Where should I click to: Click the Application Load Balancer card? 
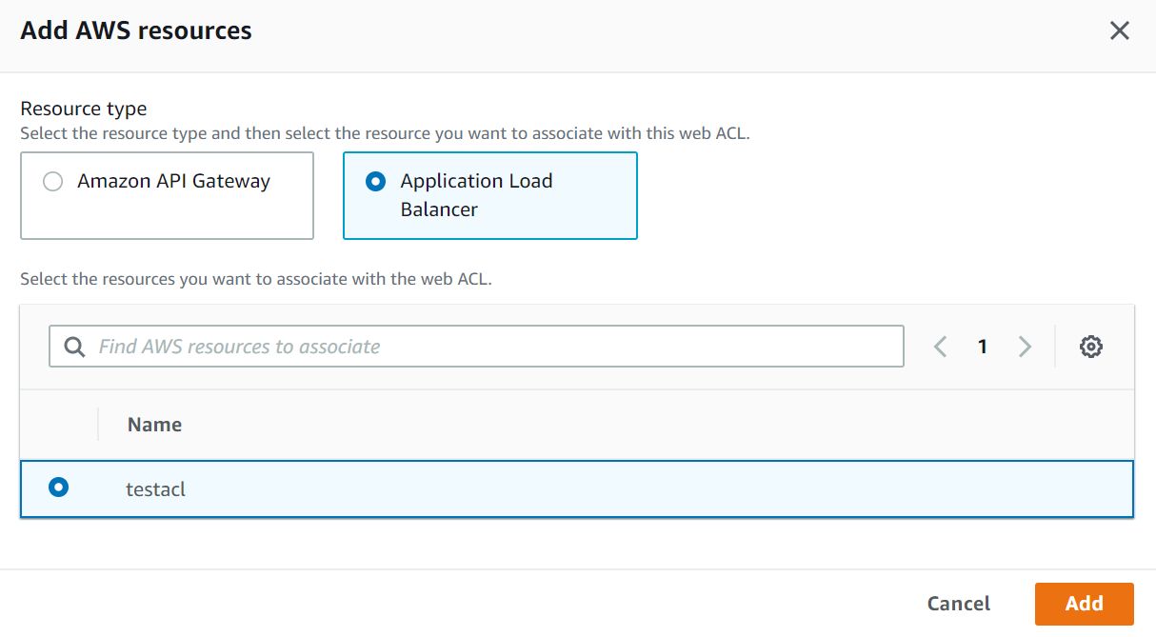click(489, 195)
